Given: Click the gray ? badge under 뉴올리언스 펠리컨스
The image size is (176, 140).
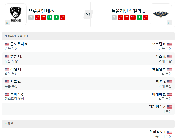Looking at the screenshot, I should coord(114,18).
